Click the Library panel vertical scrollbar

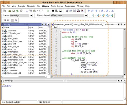[x=49, y=50]
